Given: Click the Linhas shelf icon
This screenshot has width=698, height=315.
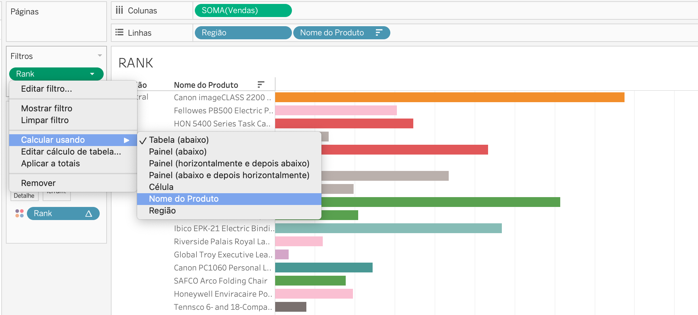Looking at the screenshot, I should [119, 32].
